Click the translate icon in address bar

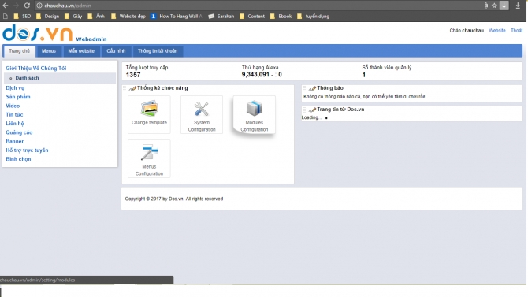[x=486, y=6]
